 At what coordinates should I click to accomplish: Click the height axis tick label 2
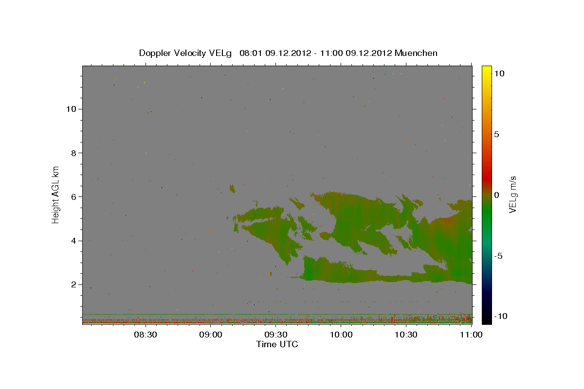click(x=73, y=284)
